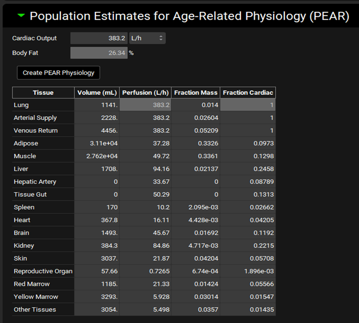359x323 pixels.
Task: Select the Fraction Mass column header
Action: pos(196,93)
